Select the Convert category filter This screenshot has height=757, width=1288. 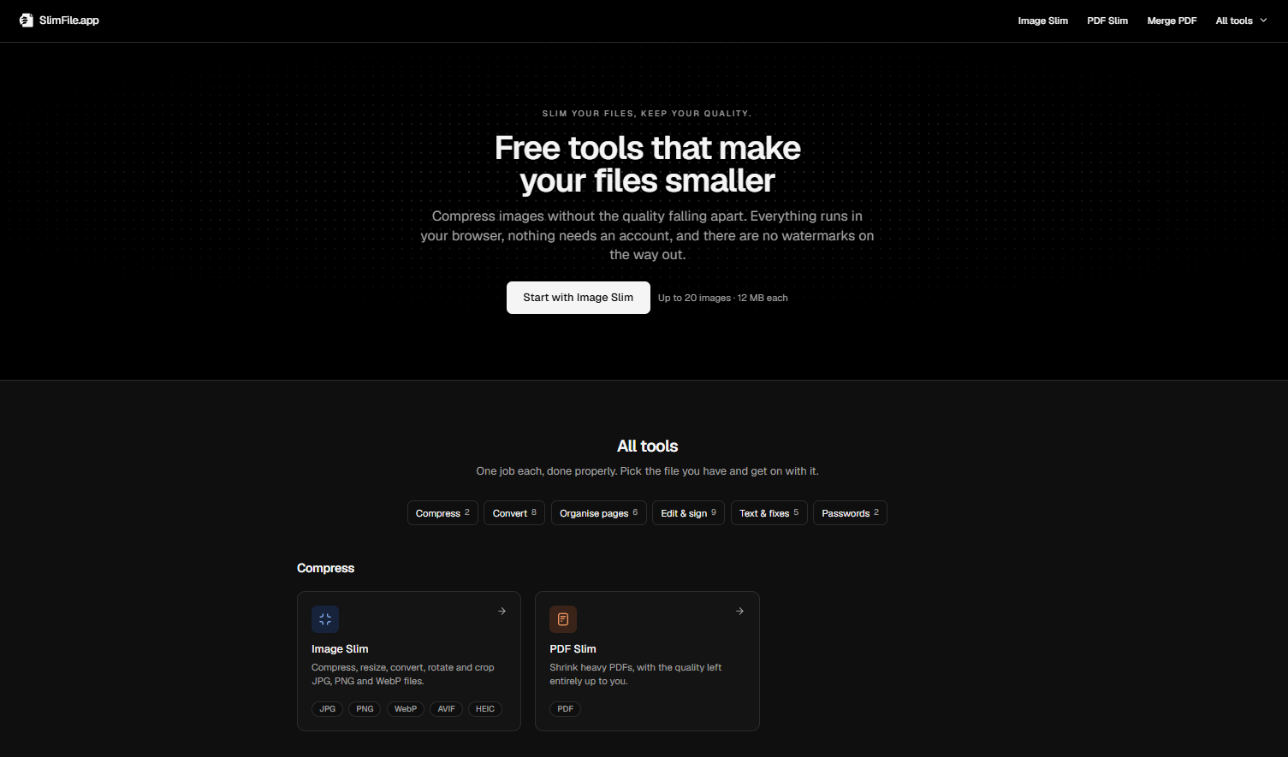(x=514, y=513)
